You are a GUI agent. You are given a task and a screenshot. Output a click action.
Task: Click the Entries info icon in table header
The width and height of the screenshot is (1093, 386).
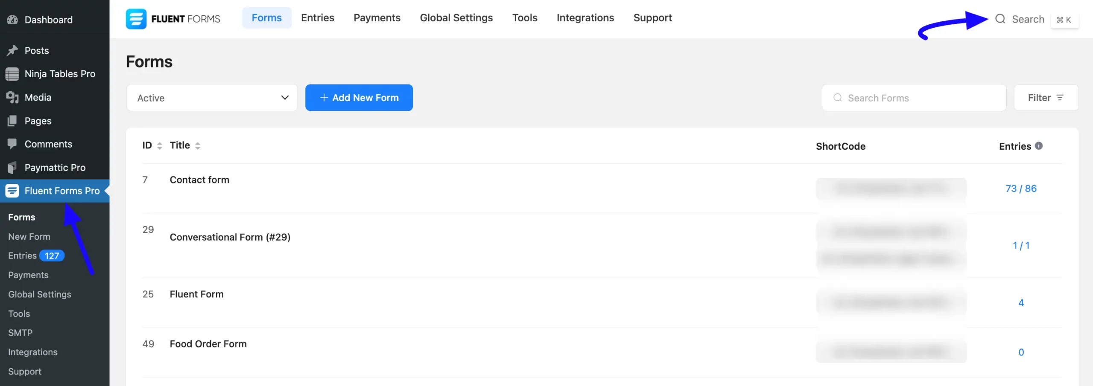tap(1039, 146)
